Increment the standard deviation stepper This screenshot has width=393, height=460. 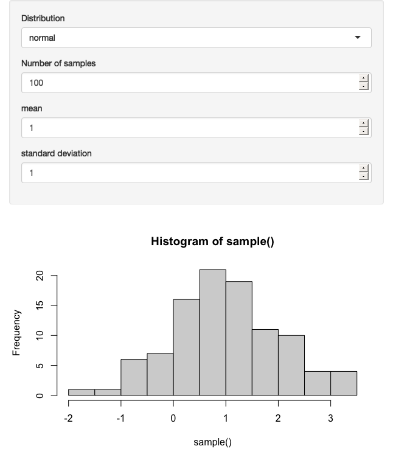(x=363, y=168)
